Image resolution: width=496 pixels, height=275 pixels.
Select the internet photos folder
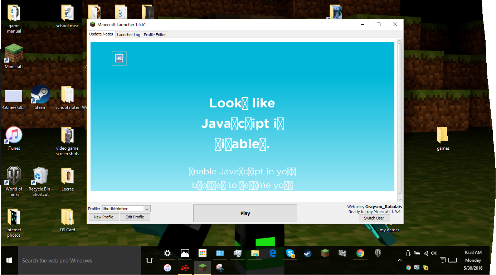[14, 223]
